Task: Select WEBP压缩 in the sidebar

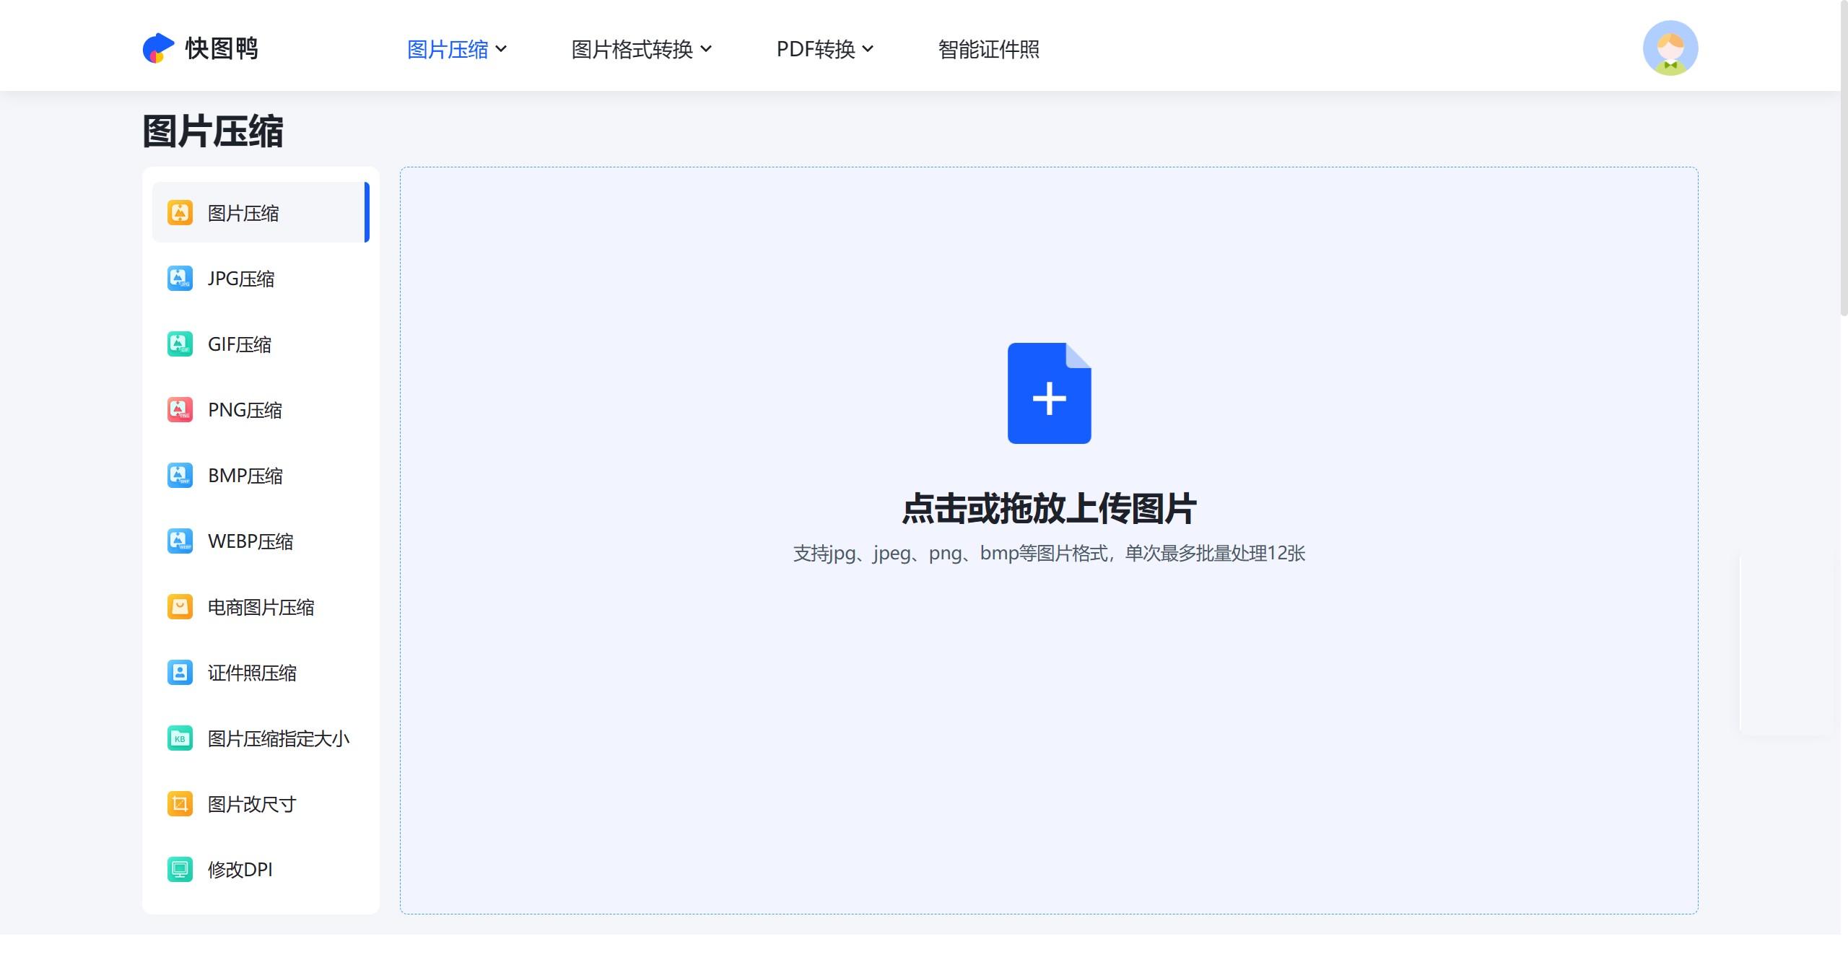Action: click(x=261, y=541)
